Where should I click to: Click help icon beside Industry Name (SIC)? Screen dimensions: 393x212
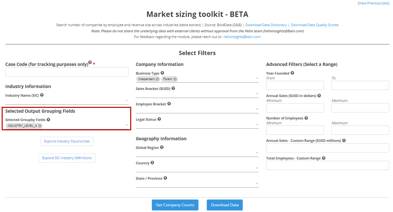tap(42, 95)
